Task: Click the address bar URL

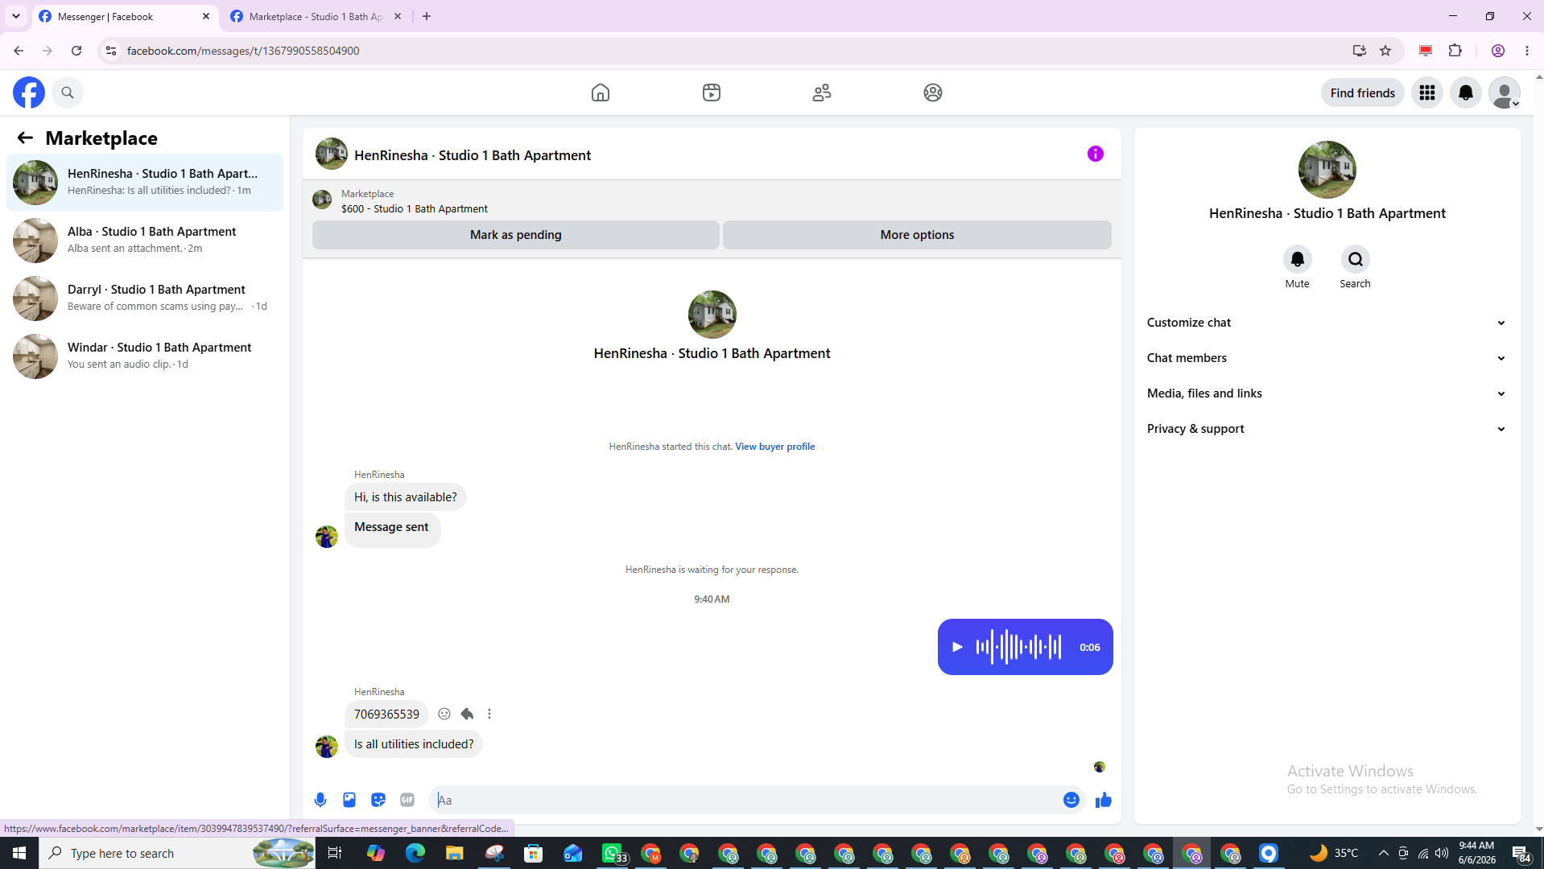Action: [x=243, y=51]
